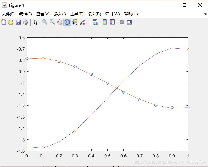Select the Brush data tool
Viewport: 208px width, 167px height.
pyautogui.click(x=82, y=22)
